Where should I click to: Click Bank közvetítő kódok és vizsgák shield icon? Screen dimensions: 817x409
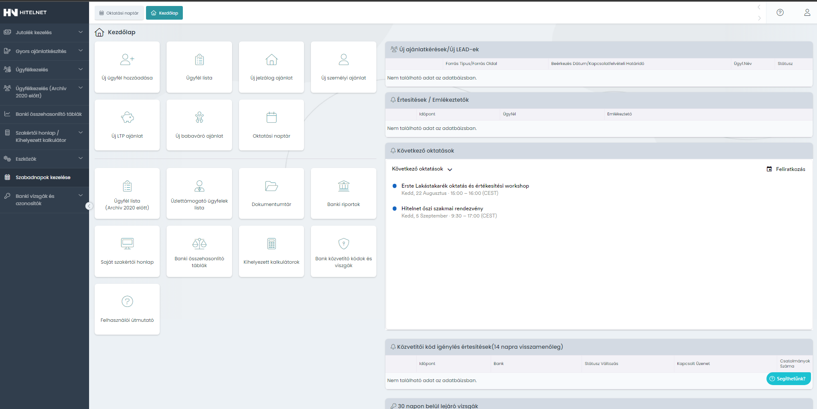tap(344, 244)
